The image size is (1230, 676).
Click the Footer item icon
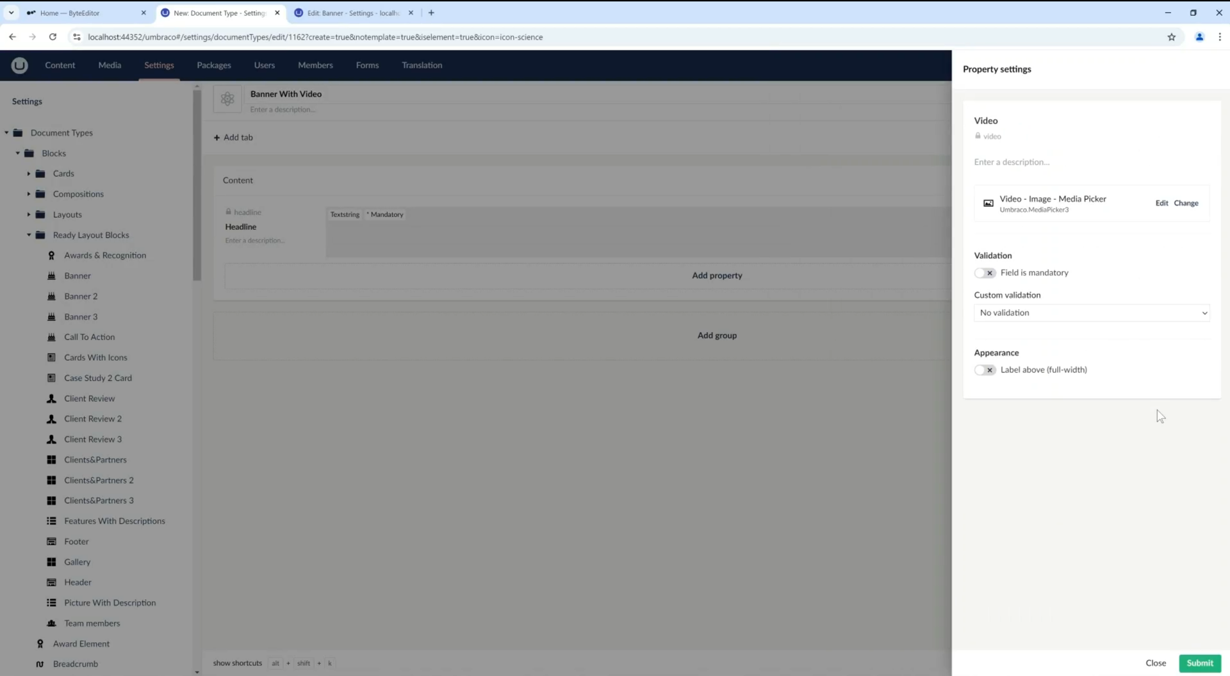[51, 542]
